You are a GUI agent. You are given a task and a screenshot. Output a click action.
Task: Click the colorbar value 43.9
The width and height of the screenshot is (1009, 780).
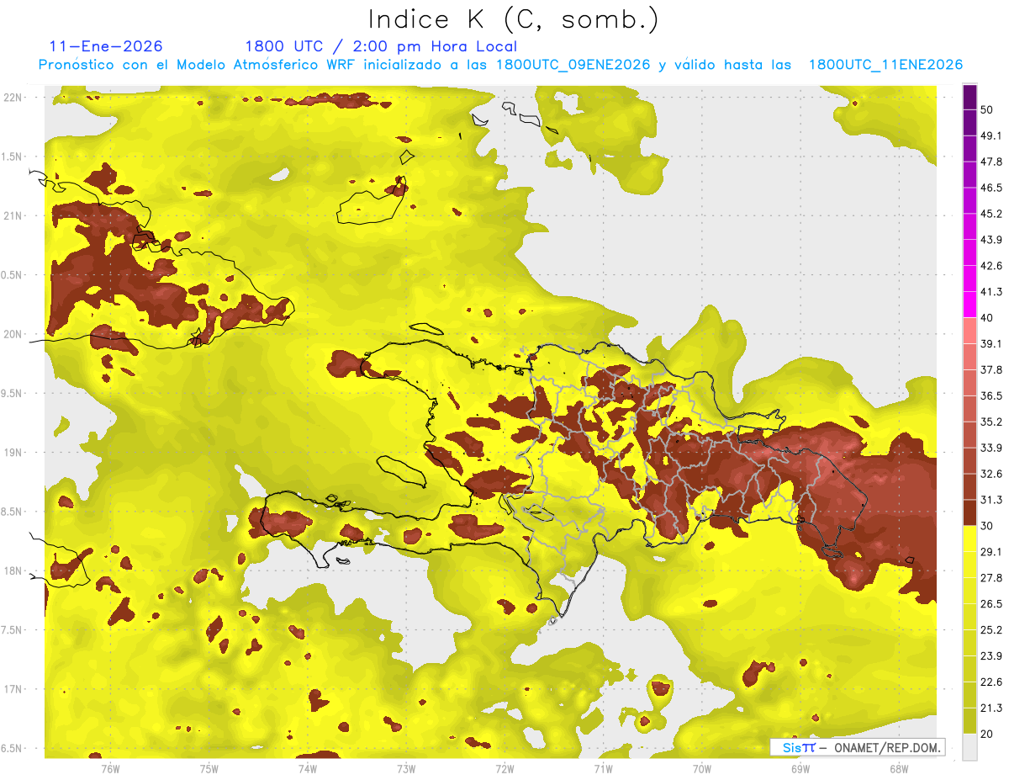point(991,240)
